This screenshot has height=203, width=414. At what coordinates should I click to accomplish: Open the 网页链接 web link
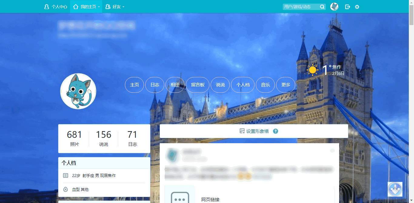(210, 200)
